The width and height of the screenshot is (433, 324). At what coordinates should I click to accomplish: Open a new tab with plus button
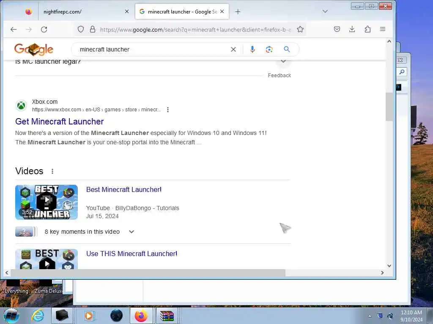[x=238, y=11]
